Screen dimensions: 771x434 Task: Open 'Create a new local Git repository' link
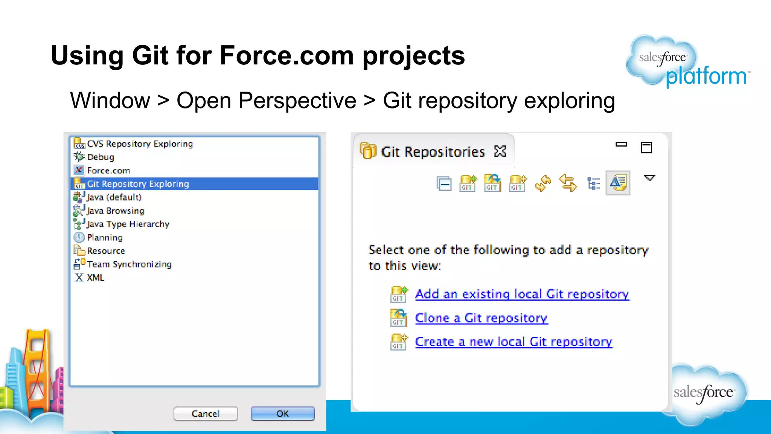514,342
